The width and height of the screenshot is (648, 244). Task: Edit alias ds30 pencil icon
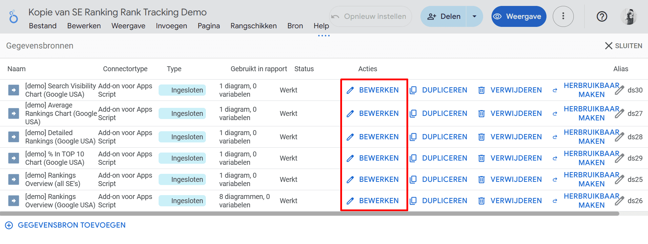[x=620, y=90]
